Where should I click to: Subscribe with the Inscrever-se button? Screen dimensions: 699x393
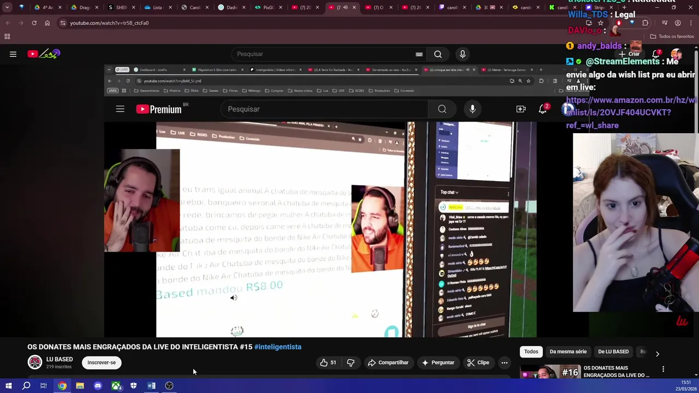102,362
